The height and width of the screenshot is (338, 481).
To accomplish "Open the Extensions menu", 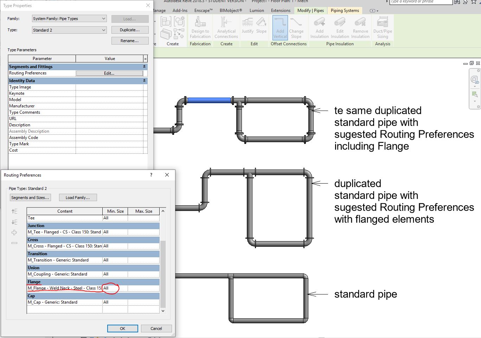I will pyautogui.click(x=280, y=10).
